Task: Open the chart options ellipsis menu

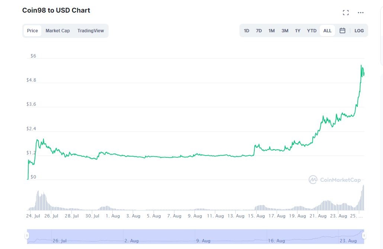Action: (x=360, y=12)
